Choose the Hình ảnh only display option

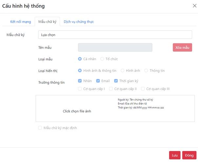point(122,71)
